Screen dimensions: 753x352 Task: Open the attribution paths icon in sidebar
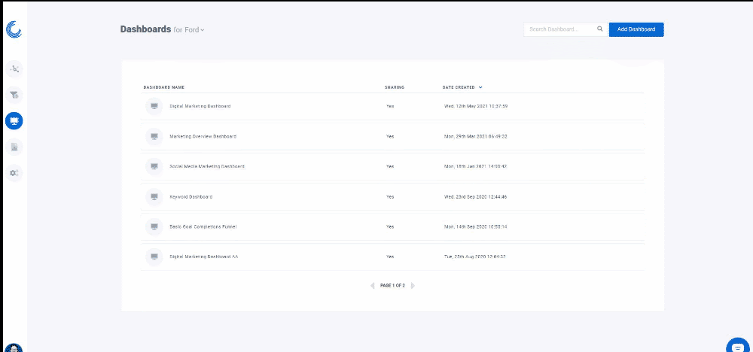click(x=14, y=69)
